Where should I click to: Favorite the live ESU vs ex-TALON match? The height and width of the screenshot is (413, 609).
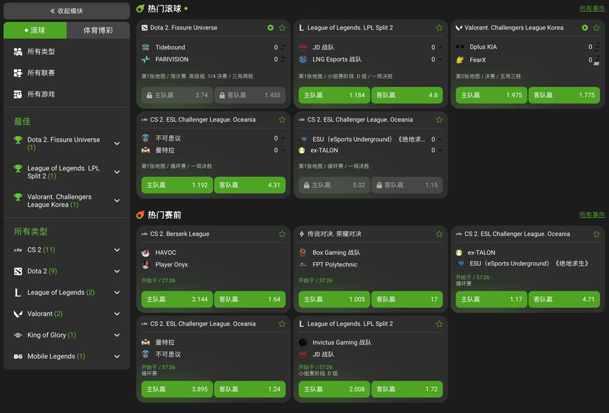(439, 120)
